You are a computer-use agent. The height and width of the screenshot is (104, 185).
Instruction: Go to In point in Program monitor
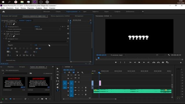[x=130, y=62]
